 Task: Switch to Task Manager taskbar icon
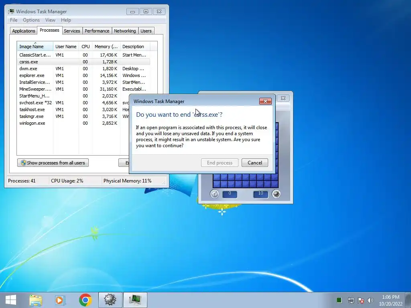click(x=135, y=300)
